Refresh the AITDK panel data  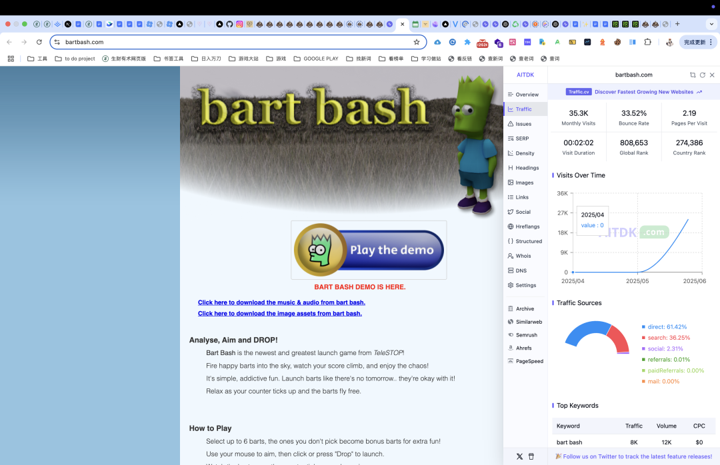click(x=703, y=75)
